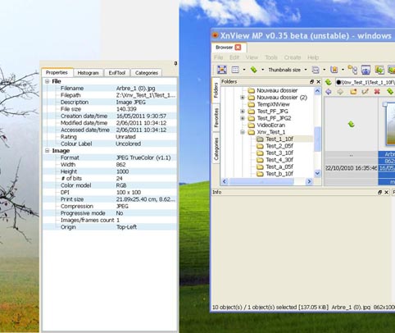The image size is (395, 333).
Task: Click the layout grid toolbar icon
Action: pyautogui.click(x=235, y=70)
